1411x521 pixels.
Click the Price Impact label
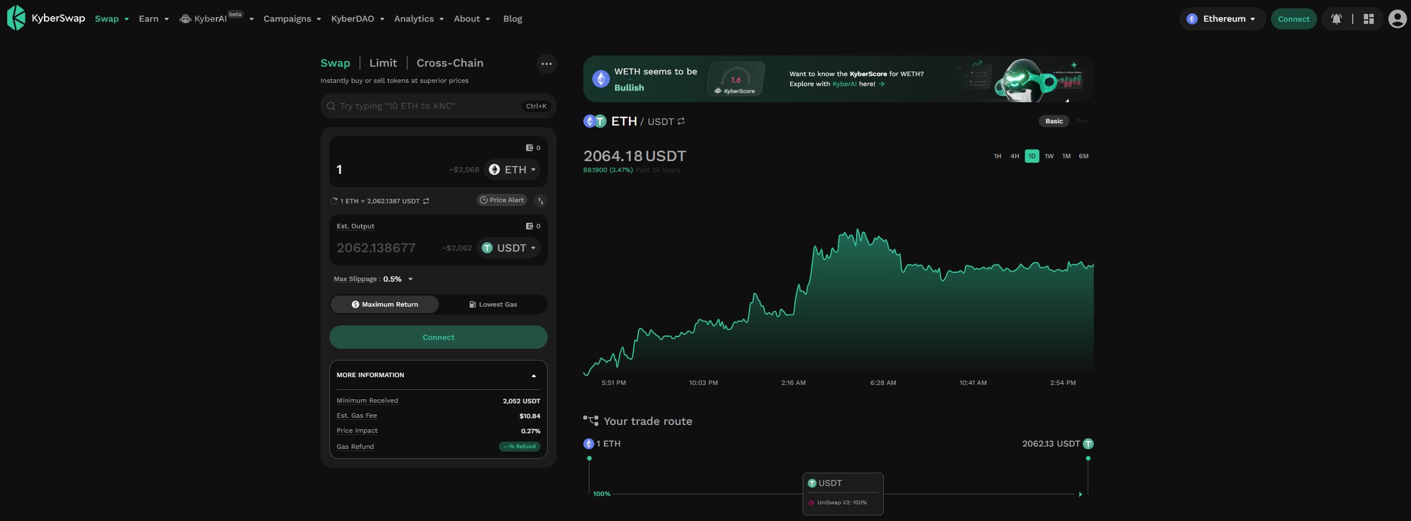(357, 430)
